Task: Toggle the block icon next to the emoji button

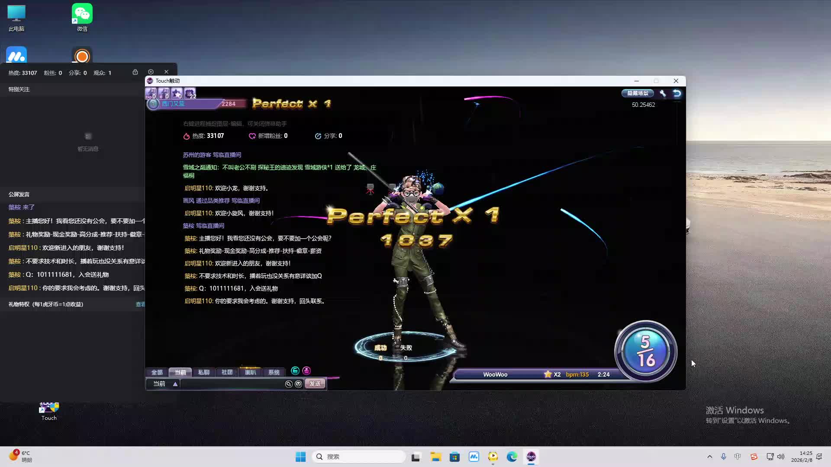Action: 289,384
